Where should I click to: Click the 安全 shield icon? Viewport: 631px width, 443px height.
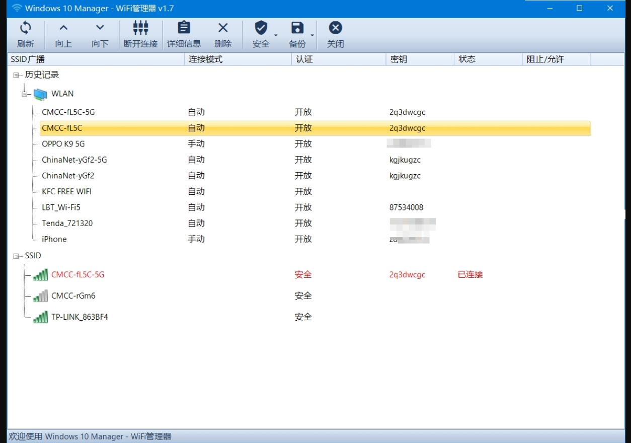coord(261,27)
